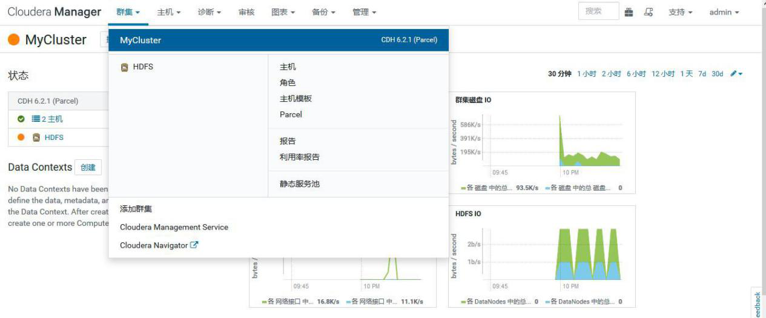The height and width of the screenshot is (318, 766).
Task: Select the 12 小时 time range
Action: [663, 74]
